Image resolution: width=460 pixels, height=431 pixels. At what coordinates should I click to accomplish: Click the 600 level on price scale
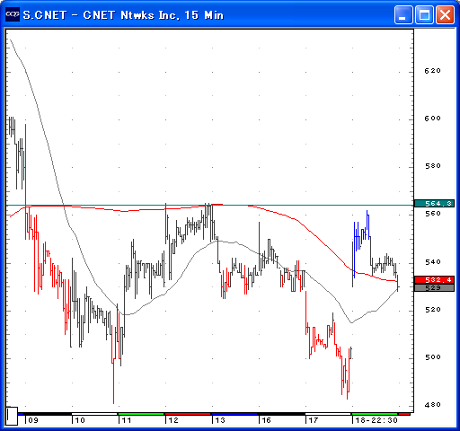[433, 119]
